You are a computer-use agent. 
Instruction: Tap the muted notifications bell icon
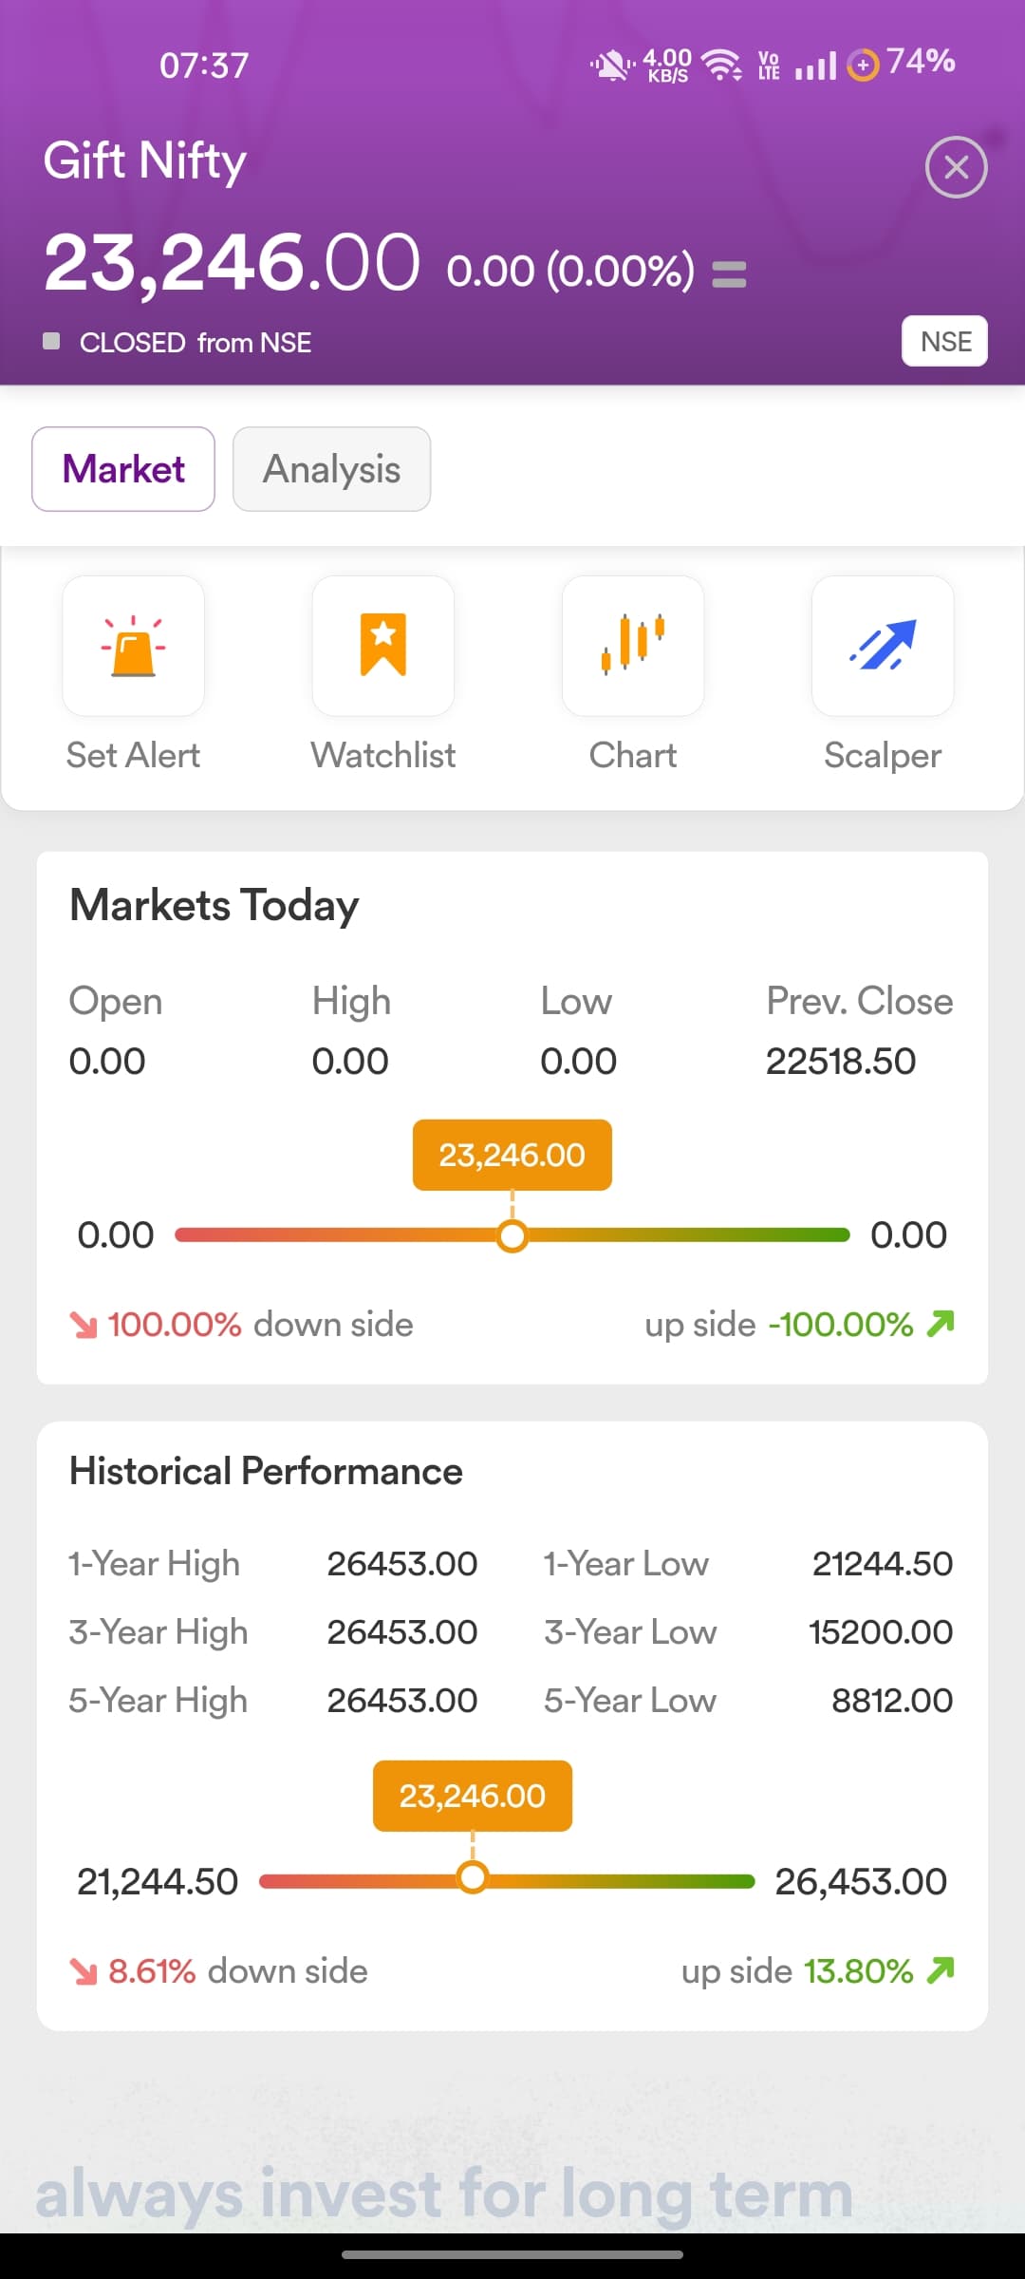[x=610, y=65]
